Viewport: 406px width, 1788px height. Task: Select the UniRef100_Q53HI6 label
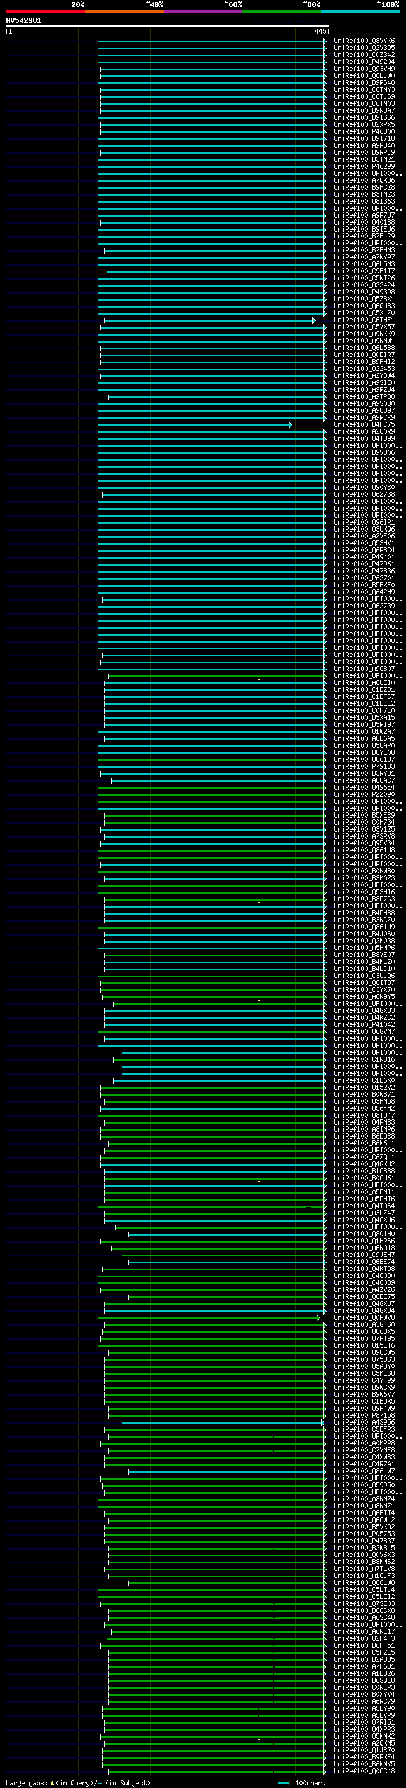(363, 892)
